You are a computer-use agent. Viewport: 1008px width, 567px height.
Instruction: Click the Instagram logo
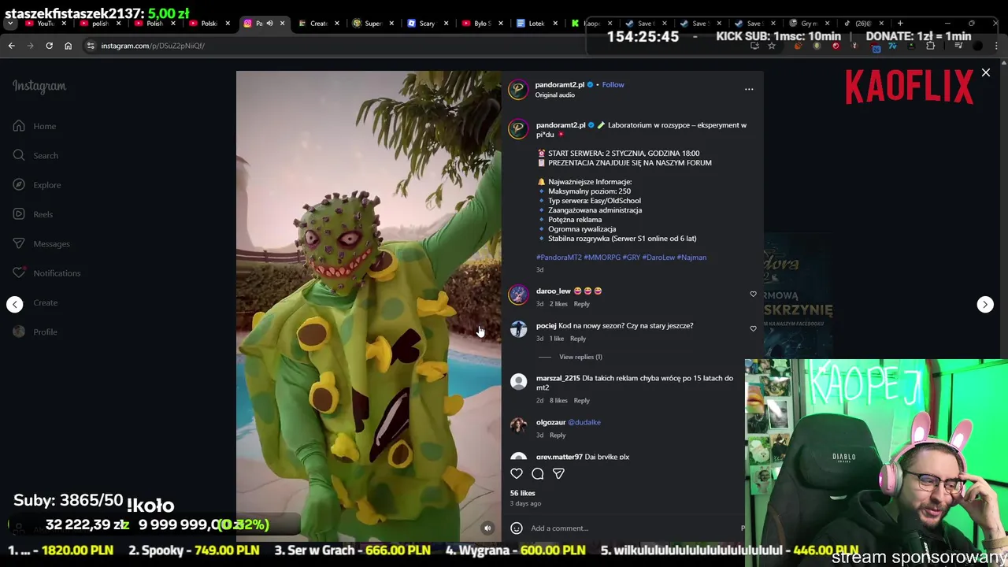click(39, 86)
